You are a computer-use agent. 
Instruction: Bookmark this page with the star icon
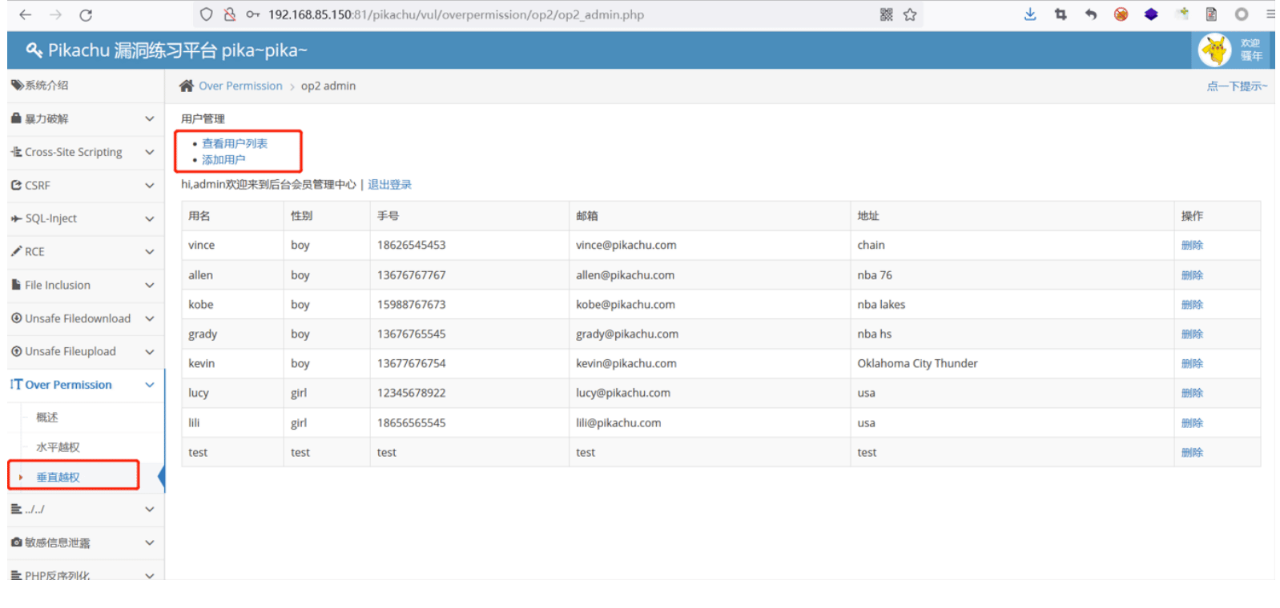click(x=910, y=14)
